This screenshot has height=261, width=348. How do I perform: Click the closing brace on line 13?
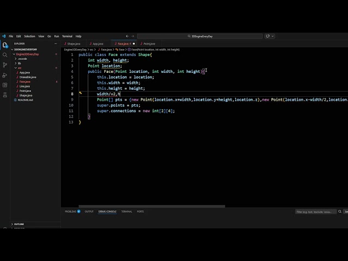click(x=80, y=122)
